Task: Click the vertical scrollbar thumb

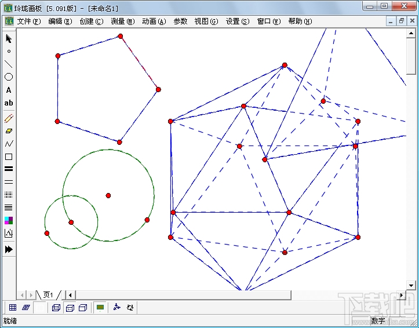Action: 411,56
